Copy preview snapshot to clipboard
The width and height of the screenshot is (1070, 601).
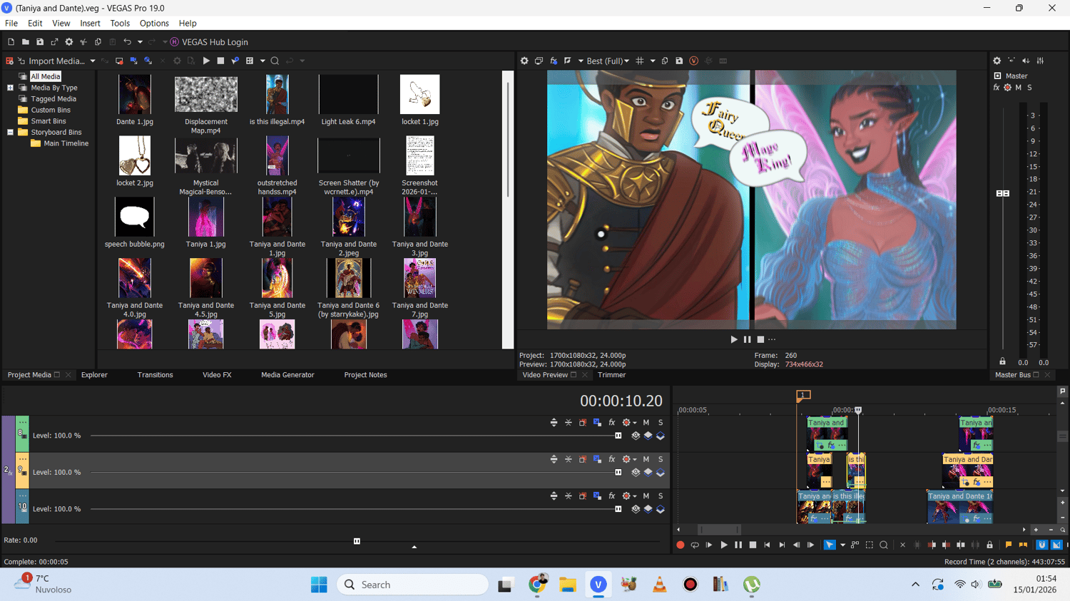coord(665,61)
